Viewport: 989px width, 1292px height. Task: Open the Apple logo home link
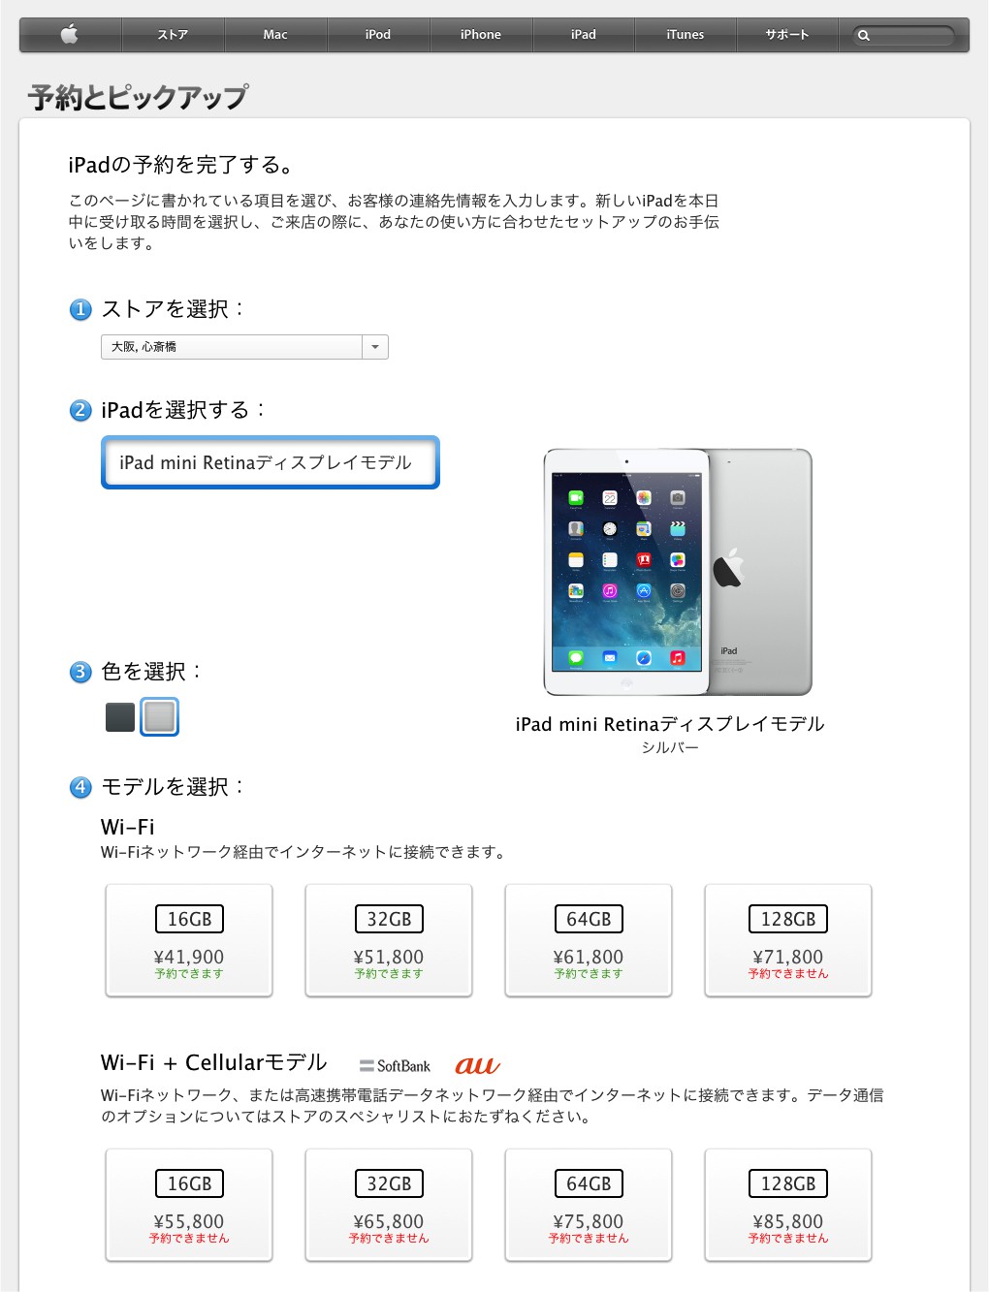pyautogui.click(x=70, y=35)
